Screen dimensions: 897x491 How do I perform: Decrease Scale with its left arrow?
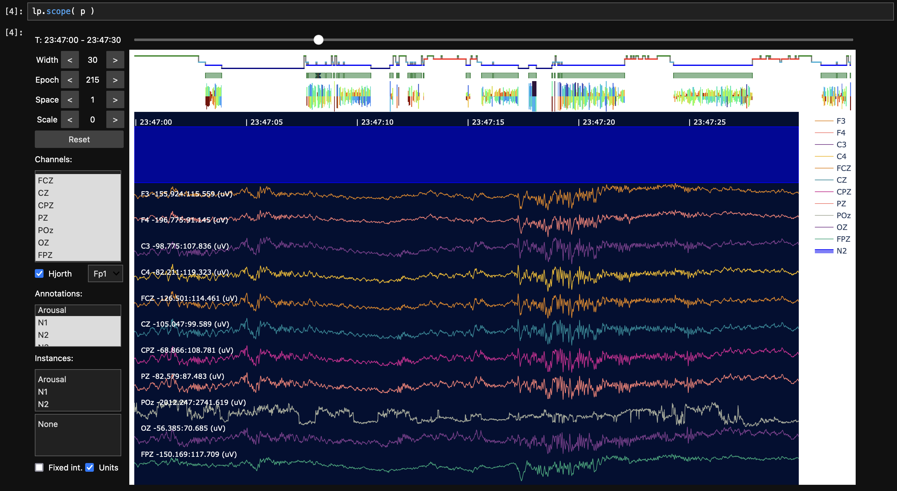[70, 119]
